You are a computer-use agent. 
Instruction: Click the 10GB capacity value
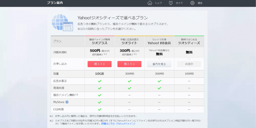click(99, 74)
